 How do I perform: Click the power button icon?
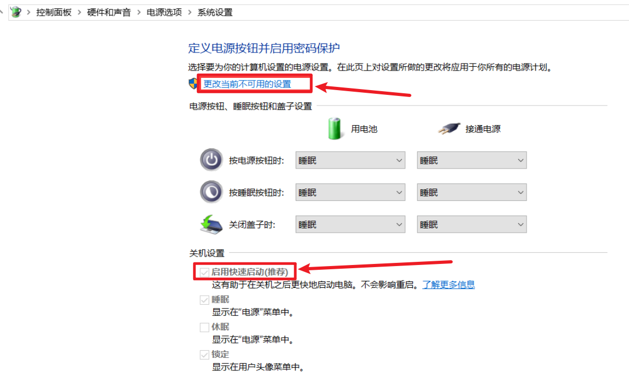[211, 160]
